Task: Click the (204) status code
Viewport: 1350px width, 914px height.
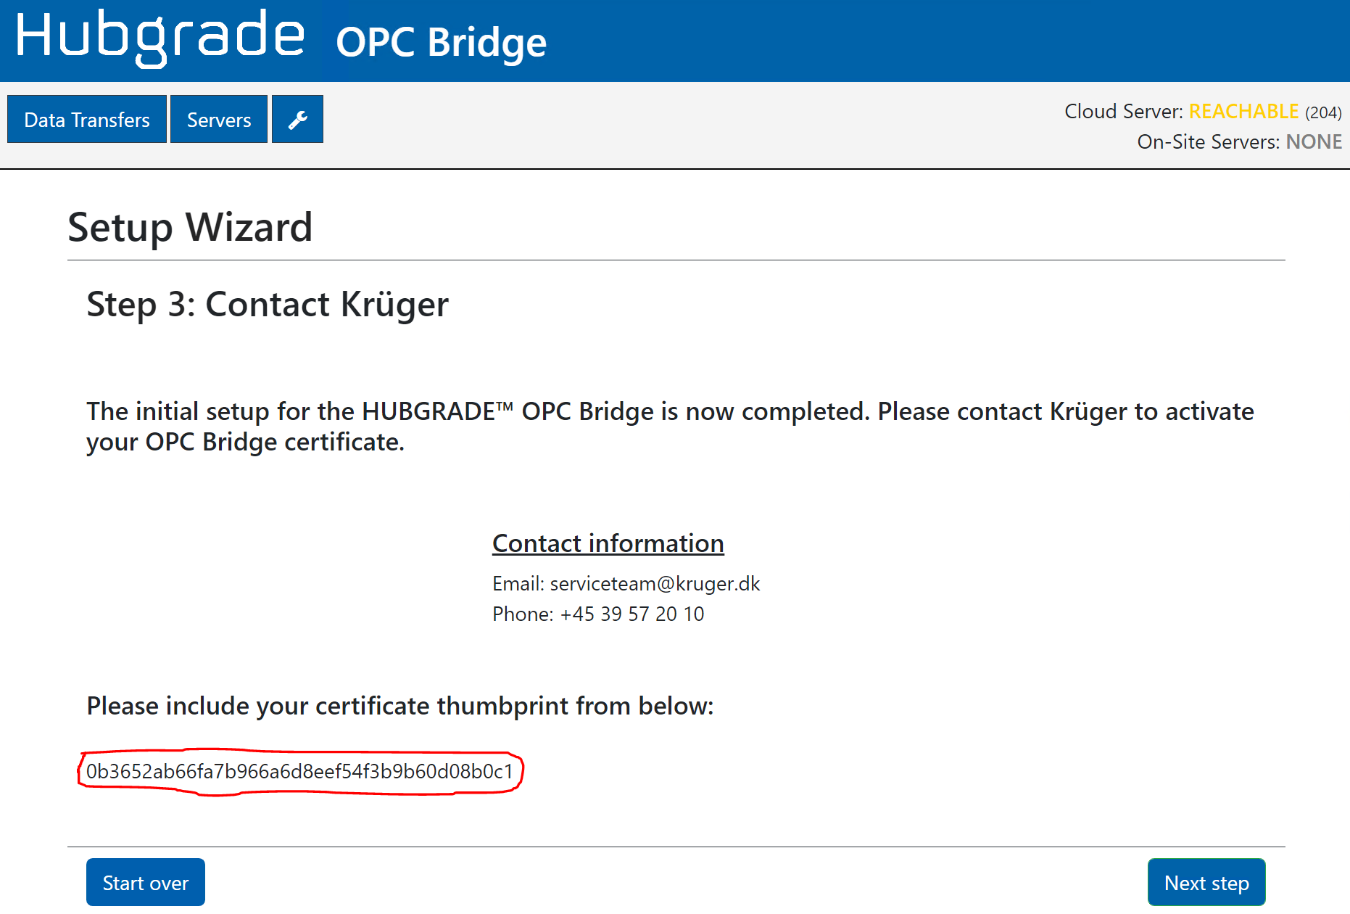Action: coord(1323,112)
